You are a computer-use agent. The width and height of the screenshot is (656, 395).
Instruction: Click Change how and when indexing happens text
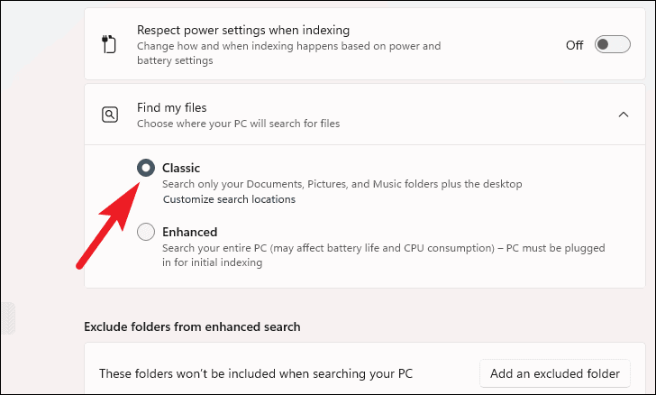[288, 53]
